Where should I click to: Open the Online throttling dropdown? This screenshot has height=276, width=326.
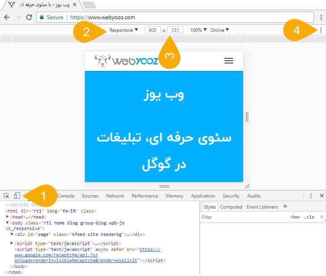click(220, 30)
